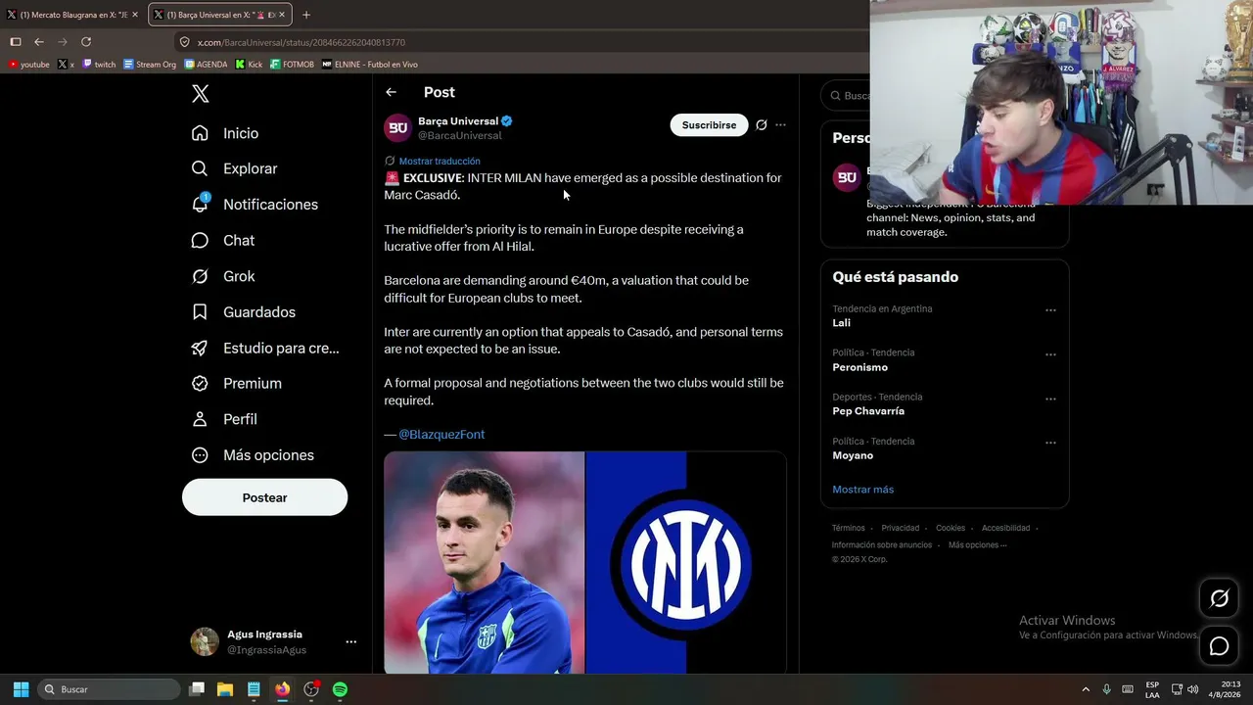Viewport: 1253px width, 705px height.
Task: Open Barça Universal profile avatar
Action: 397,128
